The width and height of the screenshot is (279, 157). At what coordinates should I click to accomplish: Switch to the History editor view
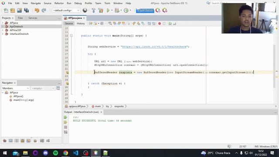[81, 24]
